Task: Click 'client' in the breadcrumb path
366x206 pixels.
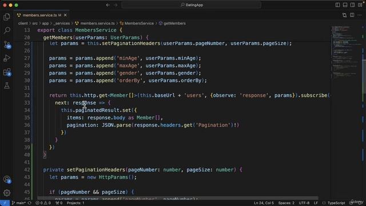Action: point(23,23)
